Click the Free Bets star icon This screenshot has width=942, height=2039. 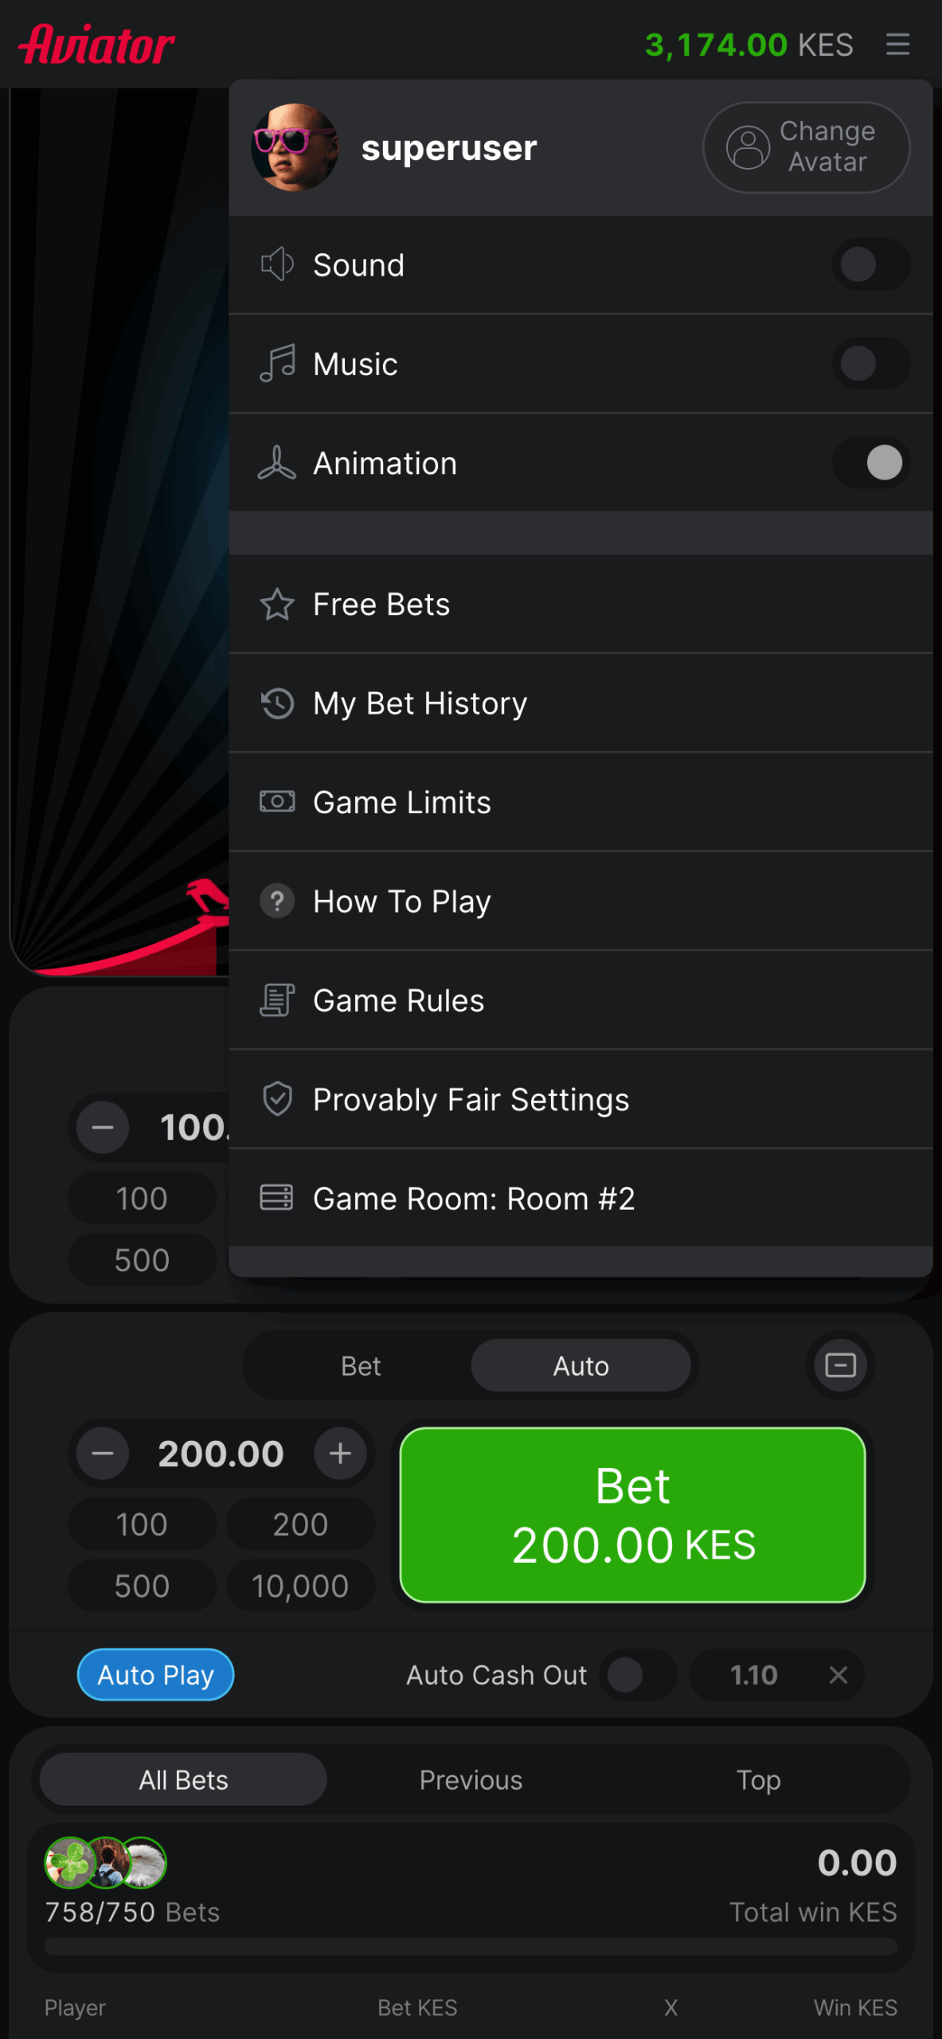[277, 605]
